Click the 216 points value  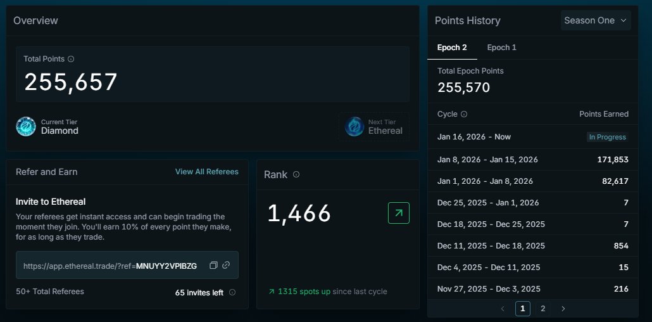pyautogui.click(x=621, y=288)
